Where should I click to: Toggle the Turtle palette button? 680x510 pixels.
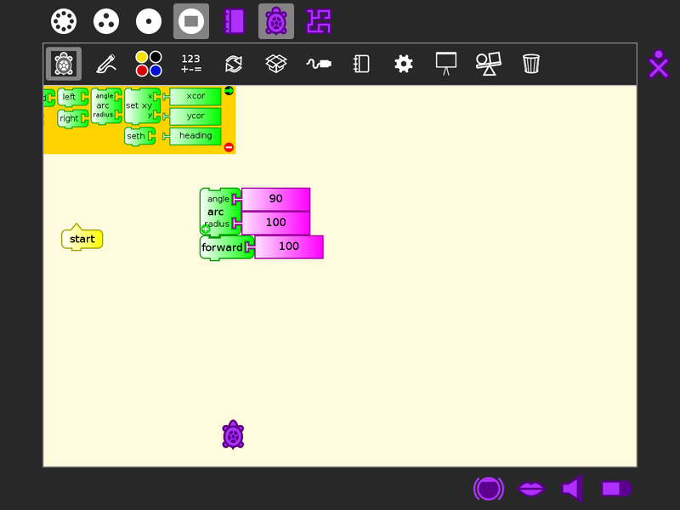(64, 64)
